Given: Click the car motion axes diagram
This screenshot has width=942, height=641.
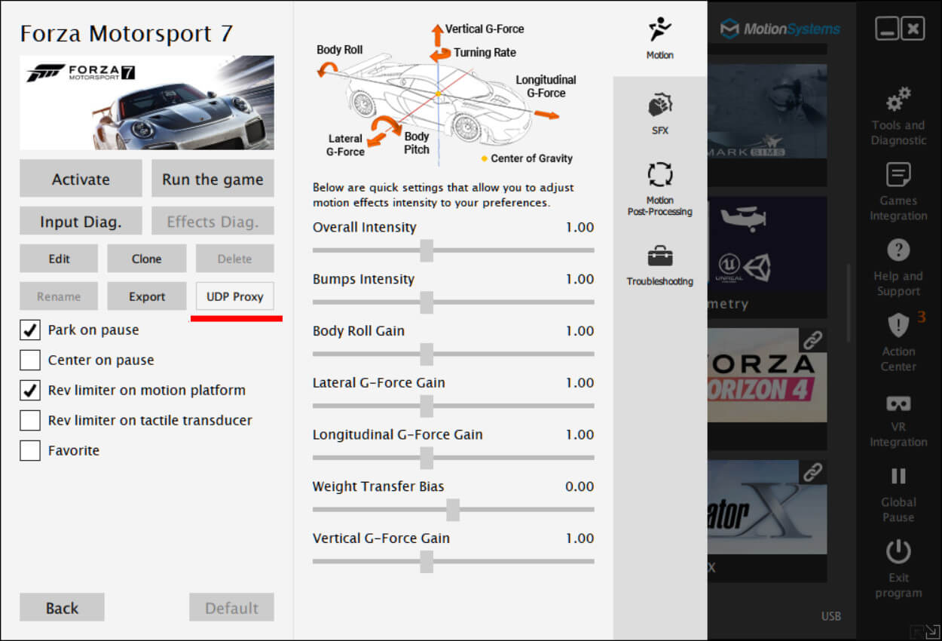Looking at the screenshot, I should click(446, 93).
